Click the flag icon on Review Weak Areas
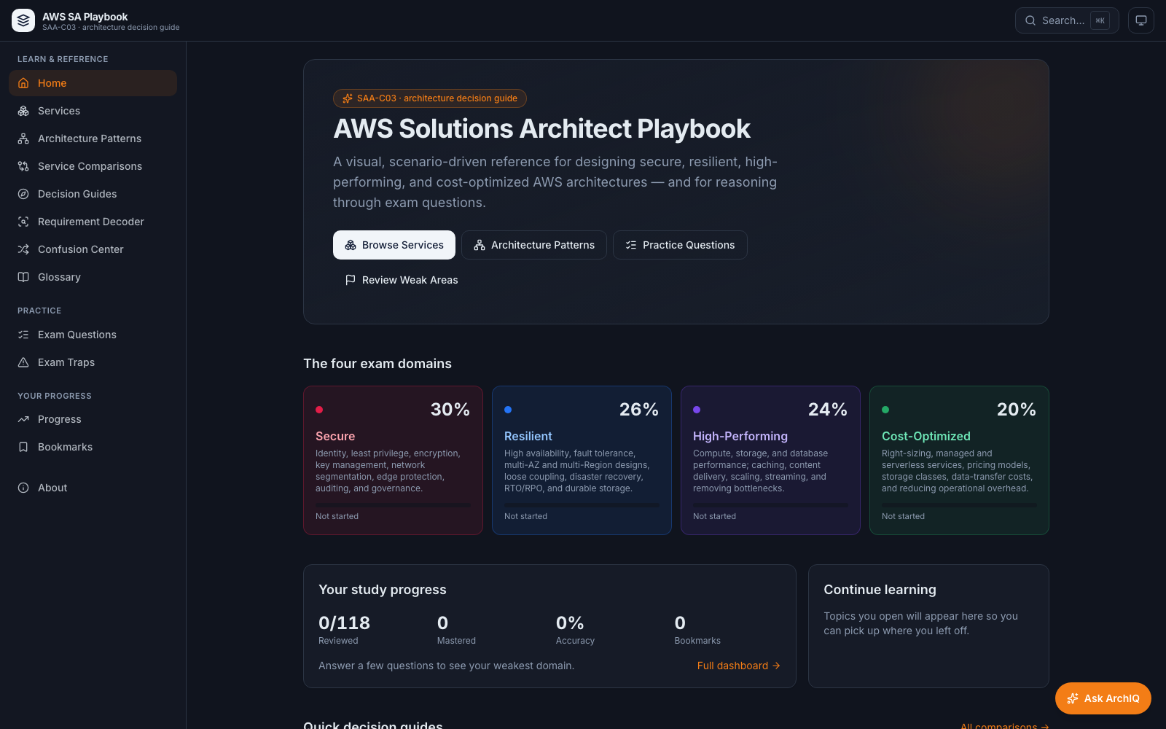This screenshot has height=729, width=1166. [351, 280]
